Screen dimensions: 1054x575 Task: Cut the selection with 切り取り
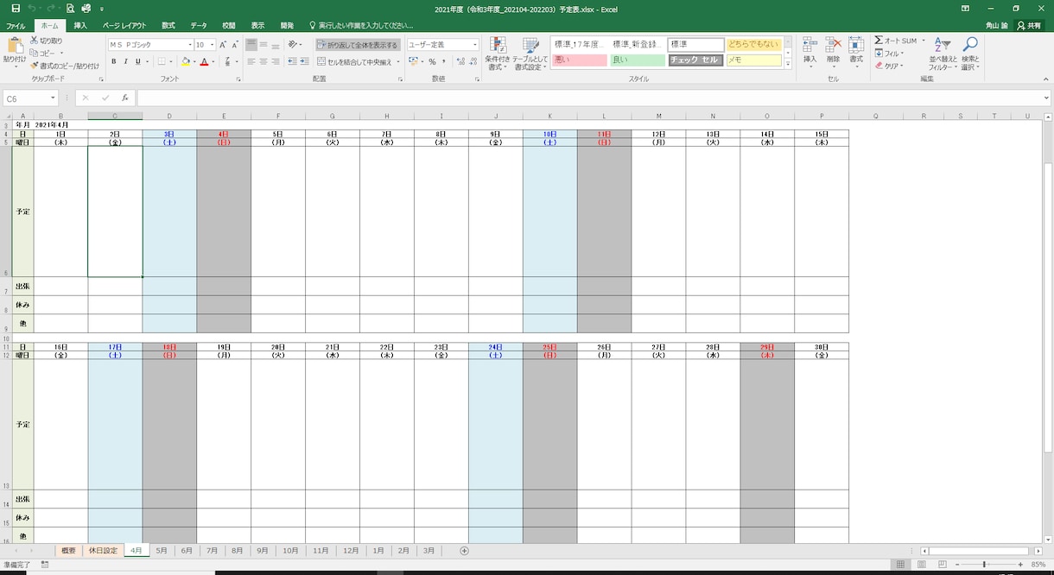point(46,41)
